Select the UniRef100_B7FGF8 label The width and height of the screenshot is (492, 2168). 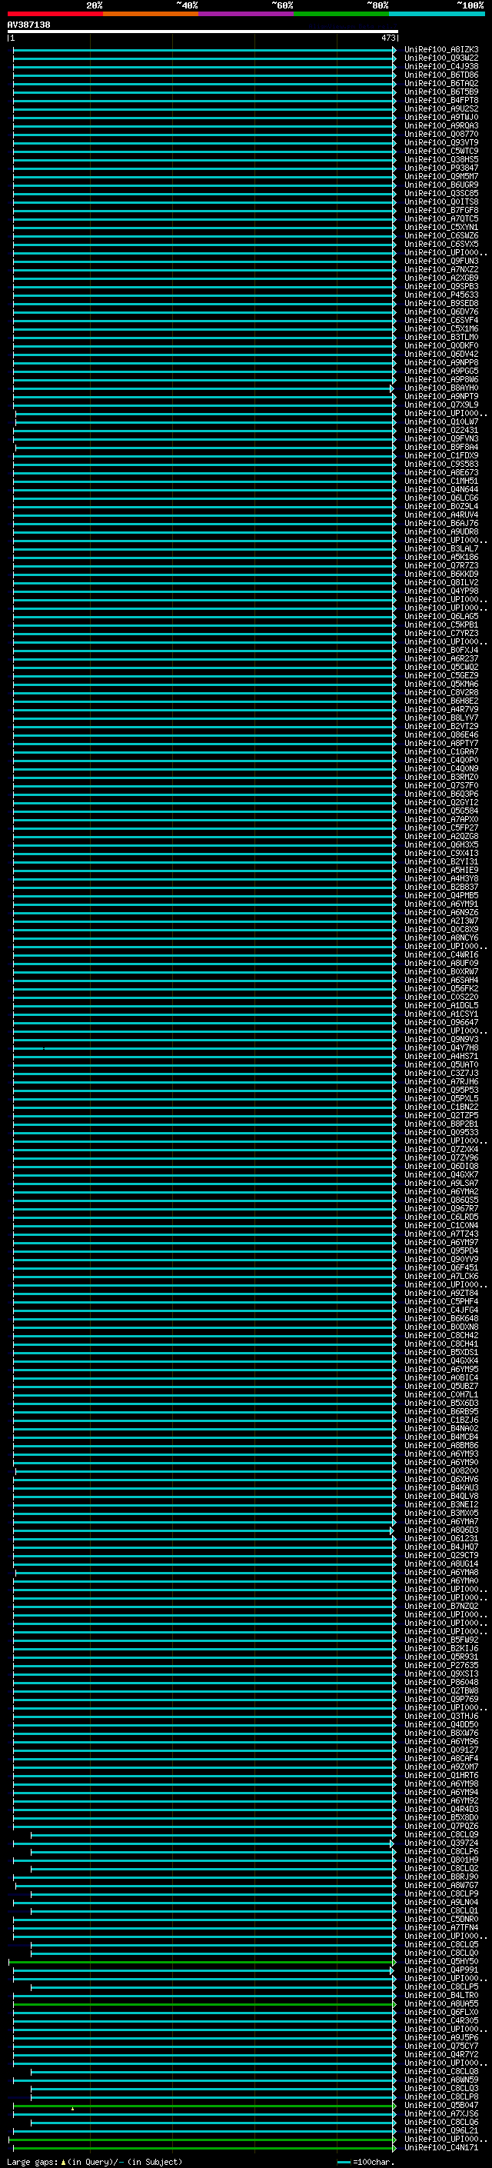[441, 209]
